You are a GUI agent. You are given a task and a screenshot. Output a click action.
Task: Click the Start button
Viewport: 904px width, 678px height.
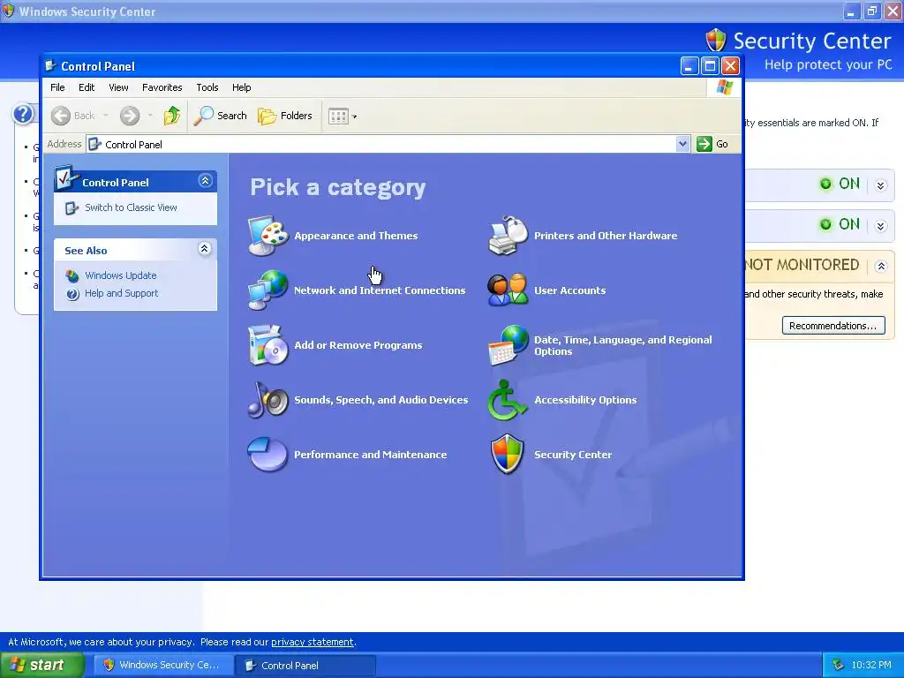pos(42,666)
